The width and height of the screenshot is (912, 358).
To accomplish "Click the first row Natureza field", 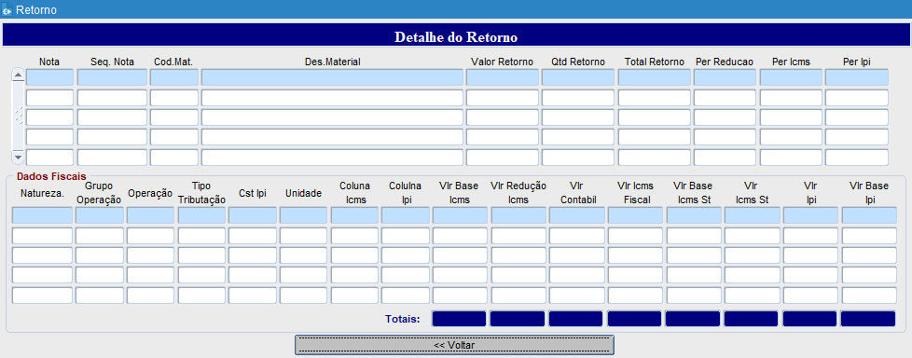I will click(43, 215).
